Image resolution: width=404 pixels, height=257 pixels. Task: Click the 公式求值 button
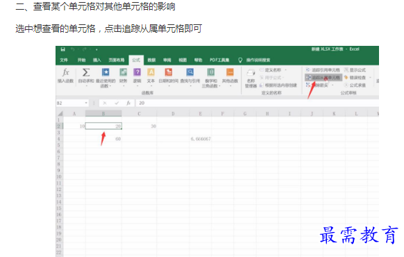click(355, 85)
